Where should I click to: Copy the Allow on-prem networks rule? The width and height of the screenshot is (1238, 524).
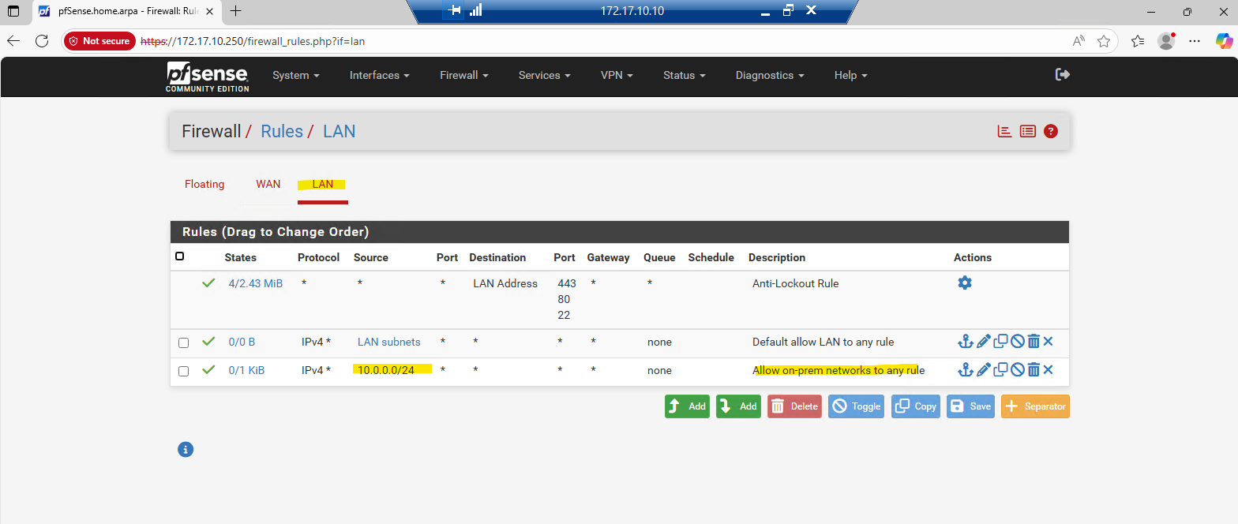[x=1000, y=369]
